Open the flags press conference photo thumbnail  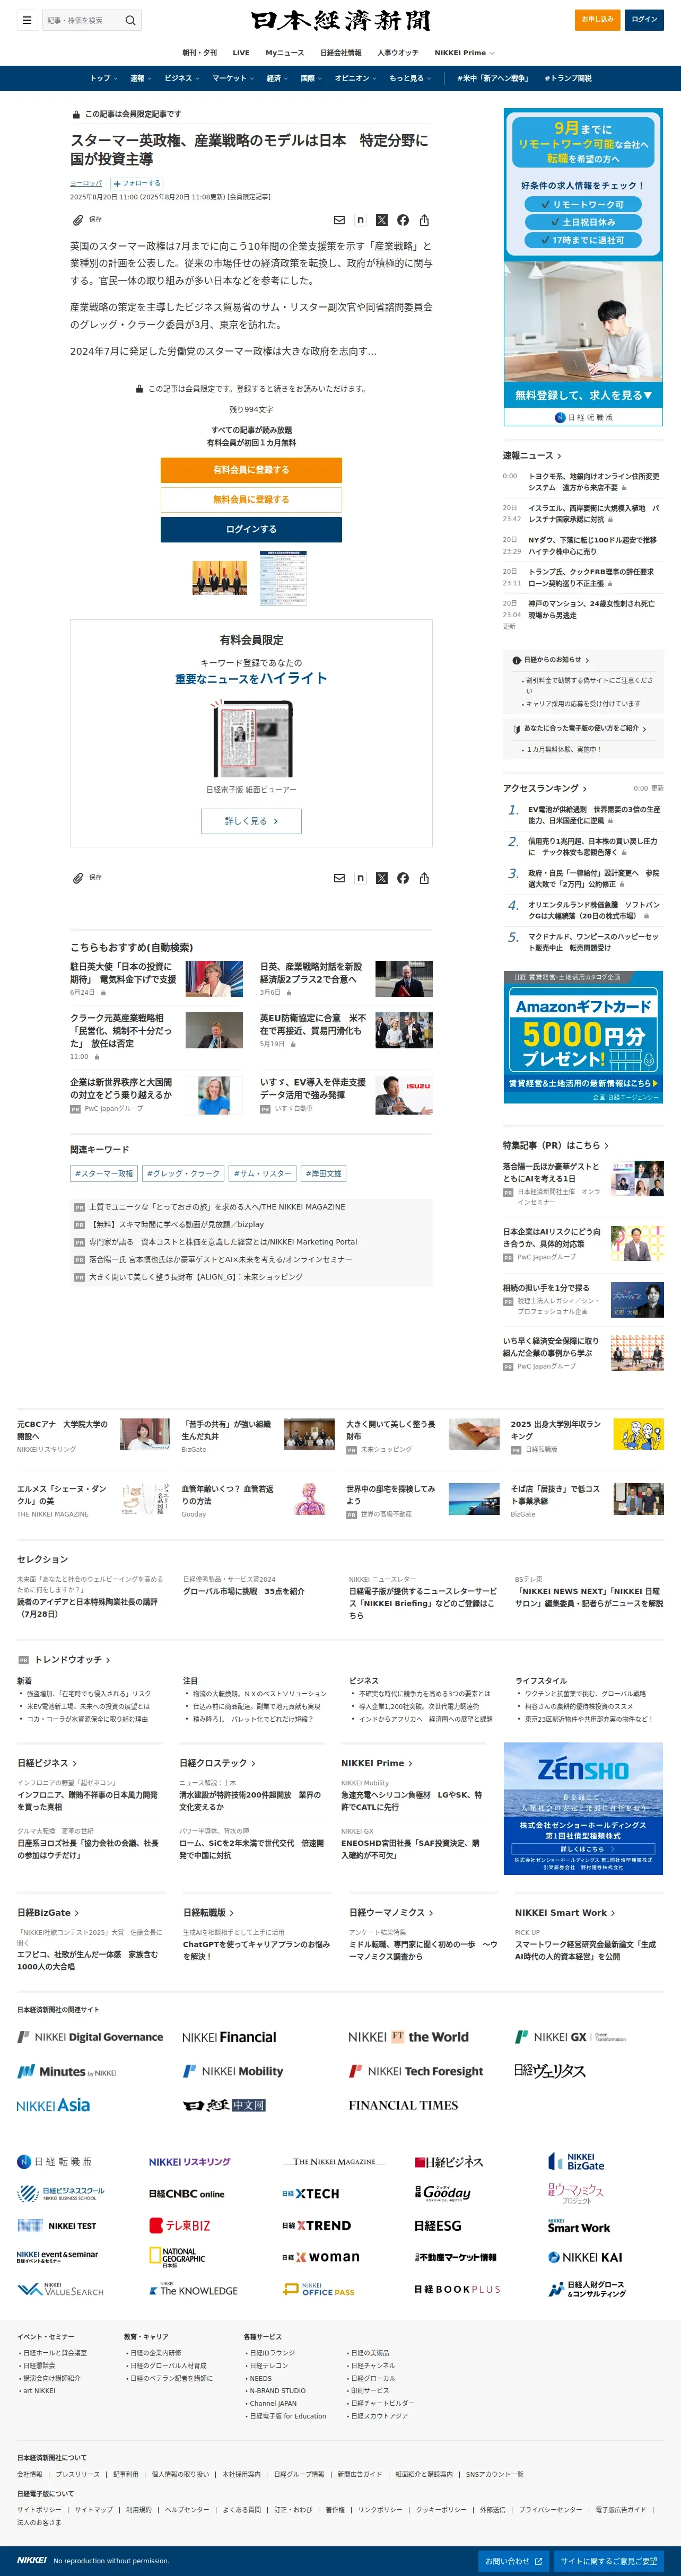220,578
